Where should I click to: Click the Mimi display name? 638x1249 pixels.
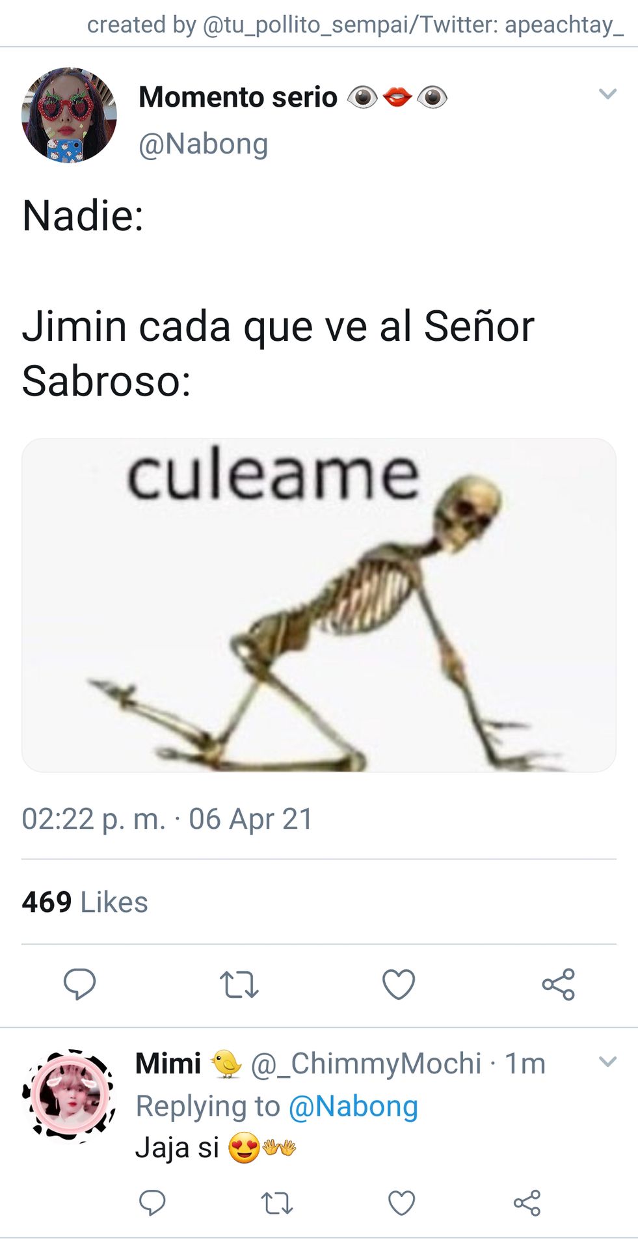click(168, 1064)
